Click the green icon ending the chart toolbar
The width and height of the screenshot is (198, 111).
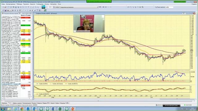(45, 10)
